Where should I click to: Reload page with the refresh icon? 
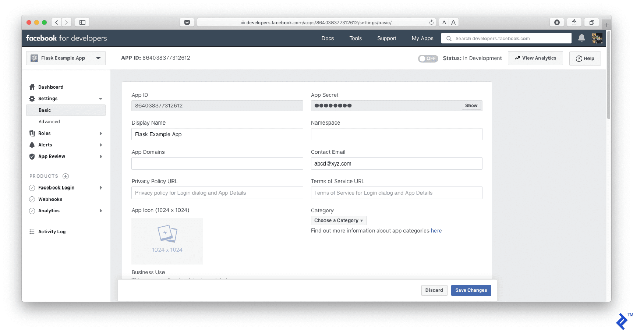click(431, 22)
